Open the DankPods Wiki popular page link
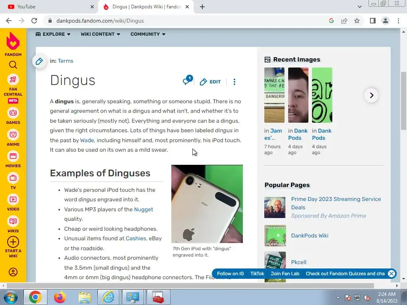Viewport: 407px width, 305px height. 310,236
